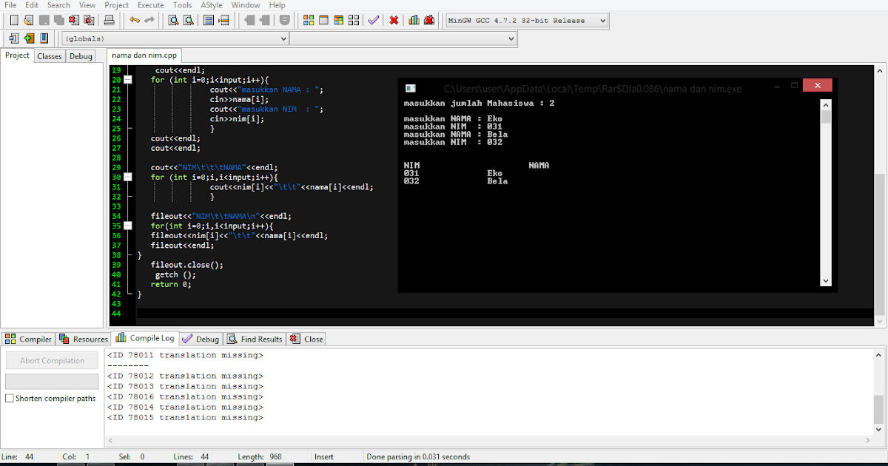Run a syntax check with the checkmark icon
Viewport: 888px width, 466px height.
click(373, 20)
